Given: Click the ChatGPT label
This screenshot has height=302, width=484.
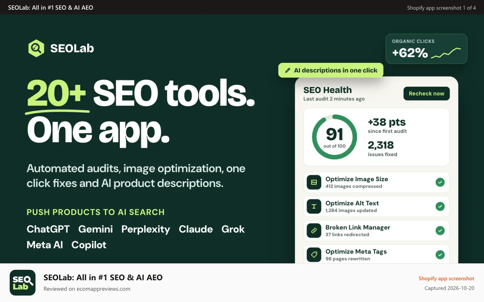Looking at the screenshot, I should pyautogui.click(x=48, y=229).
